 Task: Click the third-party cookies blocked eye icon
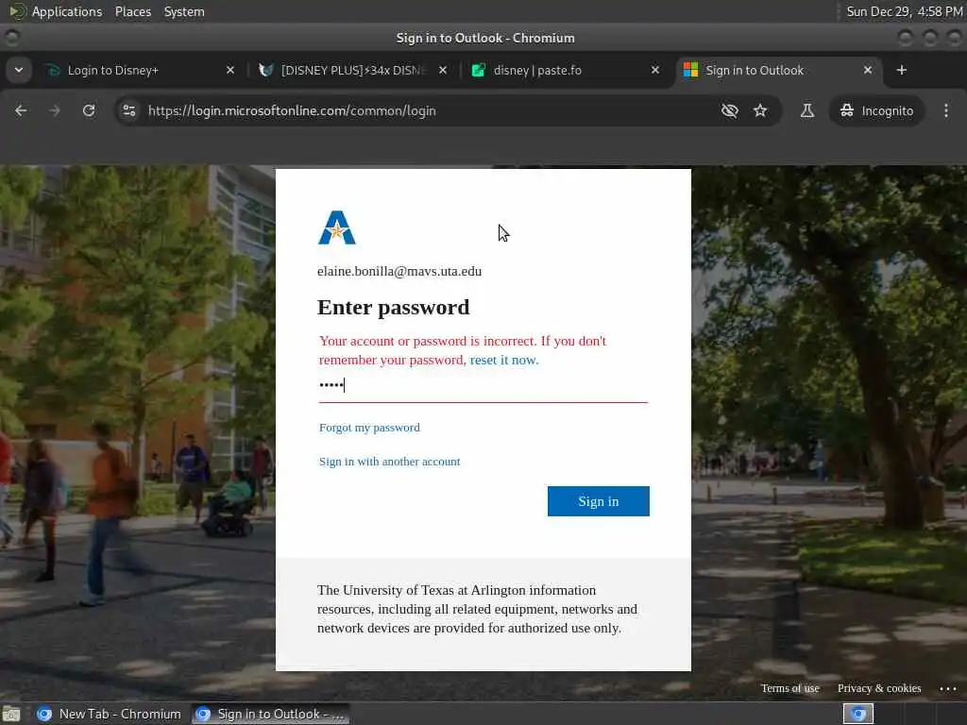[x=730, y=110]
